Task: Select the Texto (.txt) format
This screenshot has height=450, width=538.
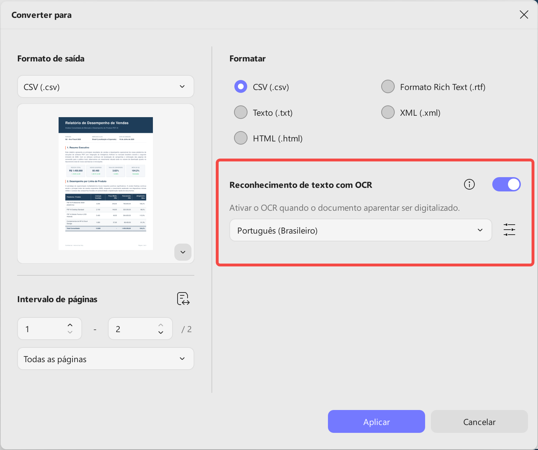Action: [x=263, y=112]
